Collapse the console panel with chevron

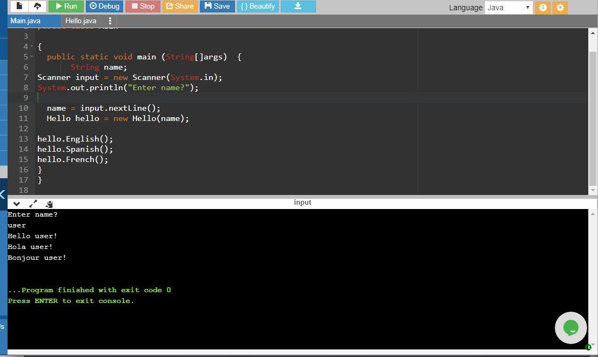tap(17, 203)
